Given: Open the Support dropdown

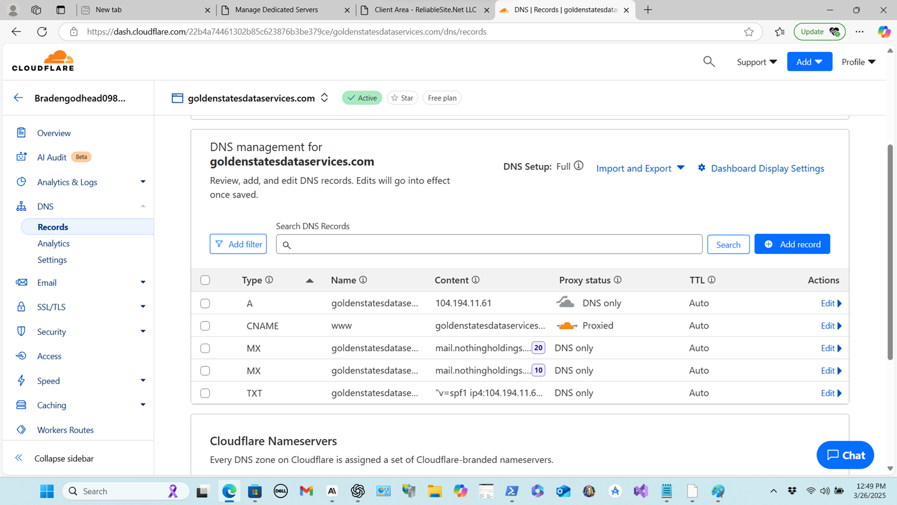Looking at the screenshot, I should point(757,62).
